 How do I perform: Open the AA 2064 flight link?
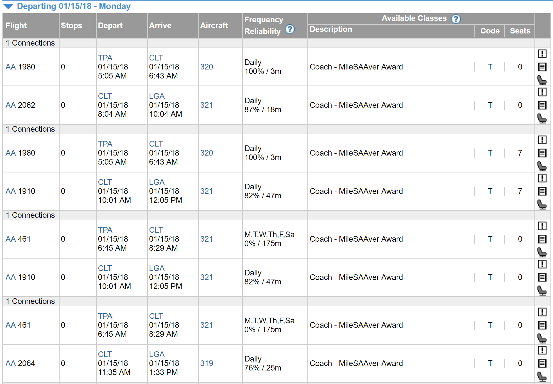(x=11, y=363)
